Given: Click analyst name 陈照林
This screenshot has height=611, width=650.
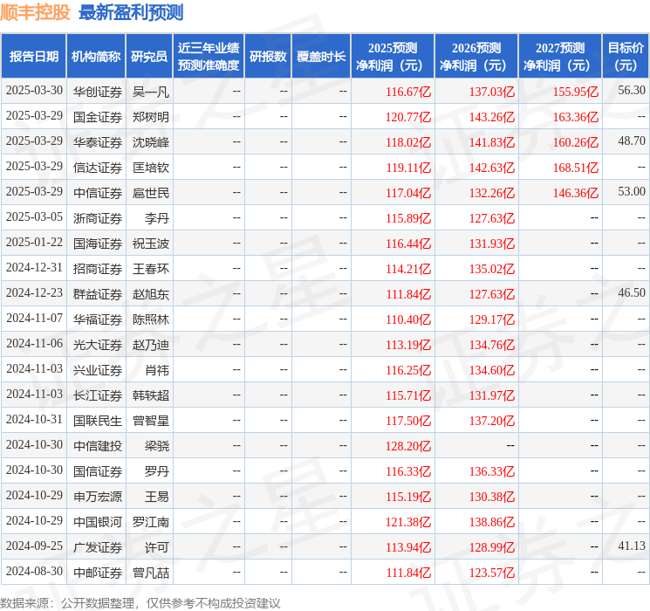Looking at the screenshot, I should 150,319.
